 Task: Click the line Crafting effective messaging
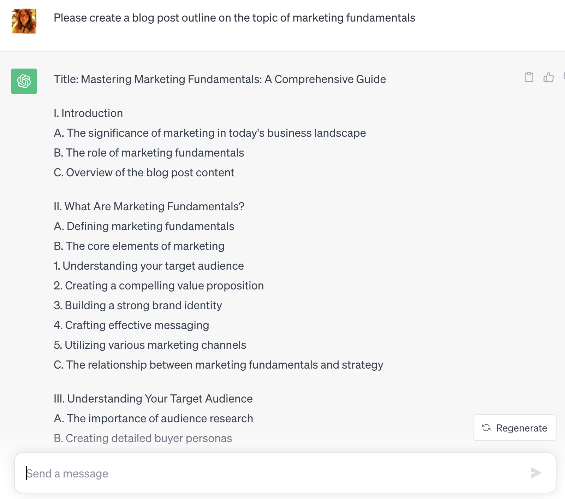pyautogui.click(x=131, y=325)
